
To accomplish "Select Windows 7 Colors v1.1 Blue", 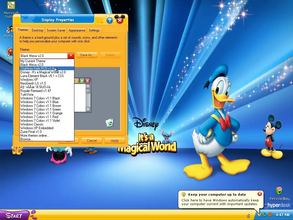I will tap(47, 102).
